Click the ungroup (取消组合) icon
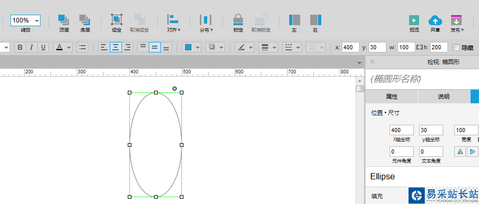 coord(139,19)
